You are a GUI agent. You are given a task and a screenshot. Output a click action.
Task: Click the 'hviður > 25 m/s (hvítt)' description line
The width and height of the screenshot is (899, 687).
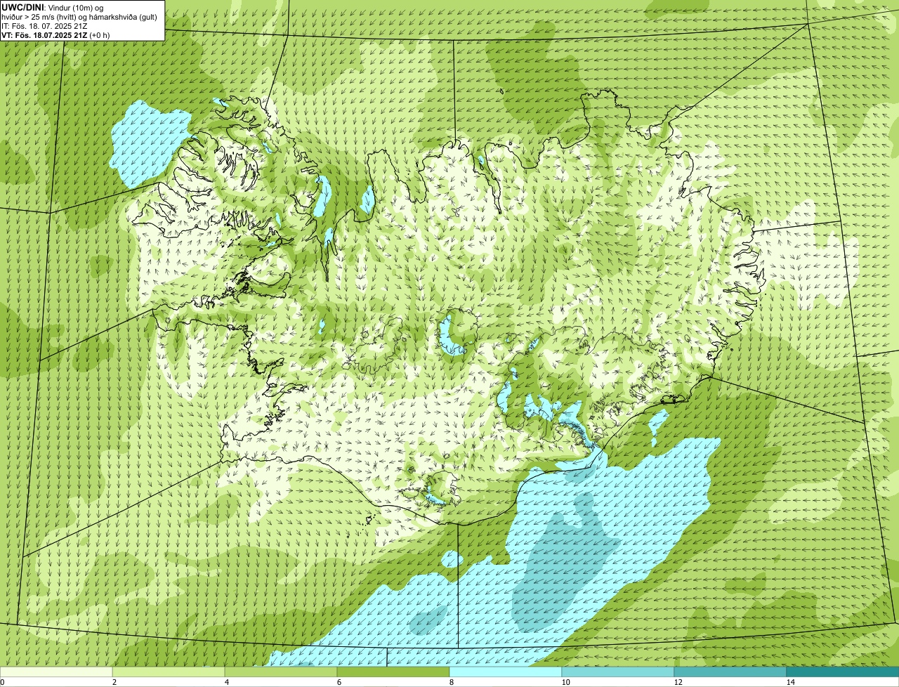point(79,17)
